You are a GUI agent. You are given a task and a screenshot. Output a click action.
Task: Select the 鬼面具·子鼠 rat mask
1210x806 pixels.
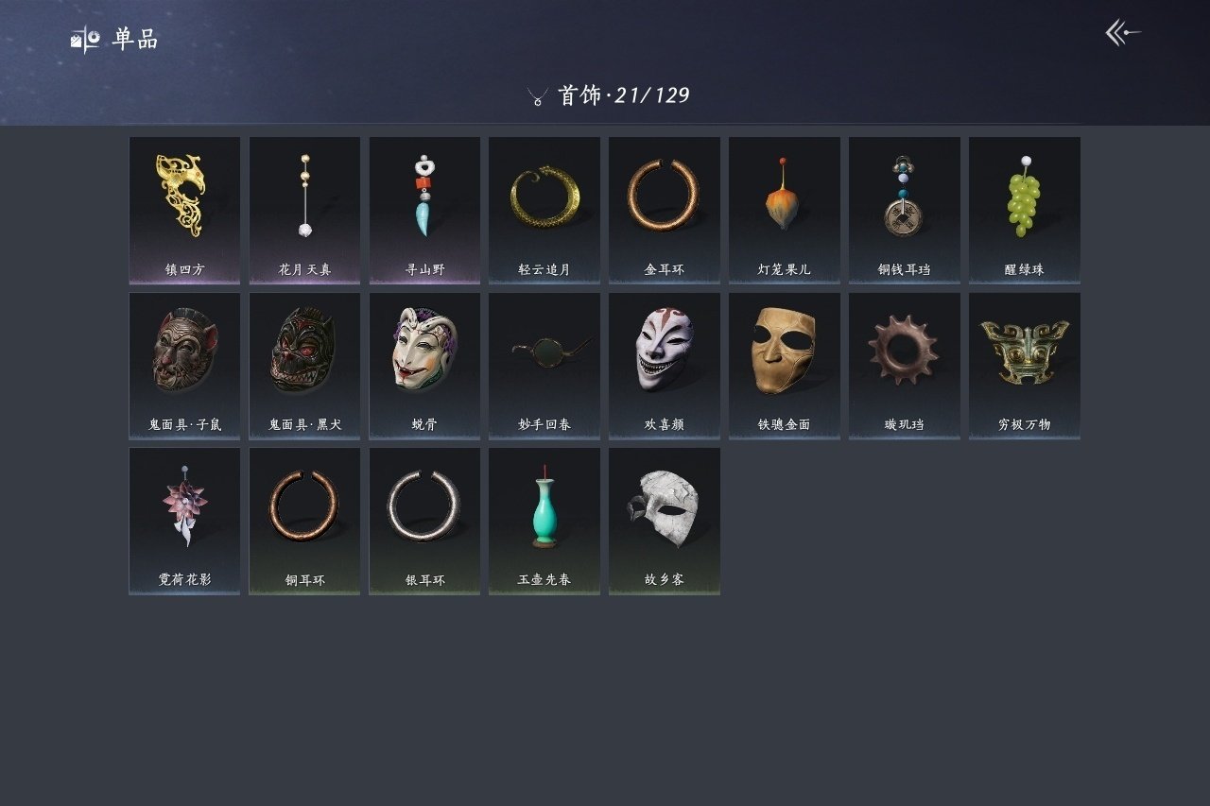click(x=184, y=366)
